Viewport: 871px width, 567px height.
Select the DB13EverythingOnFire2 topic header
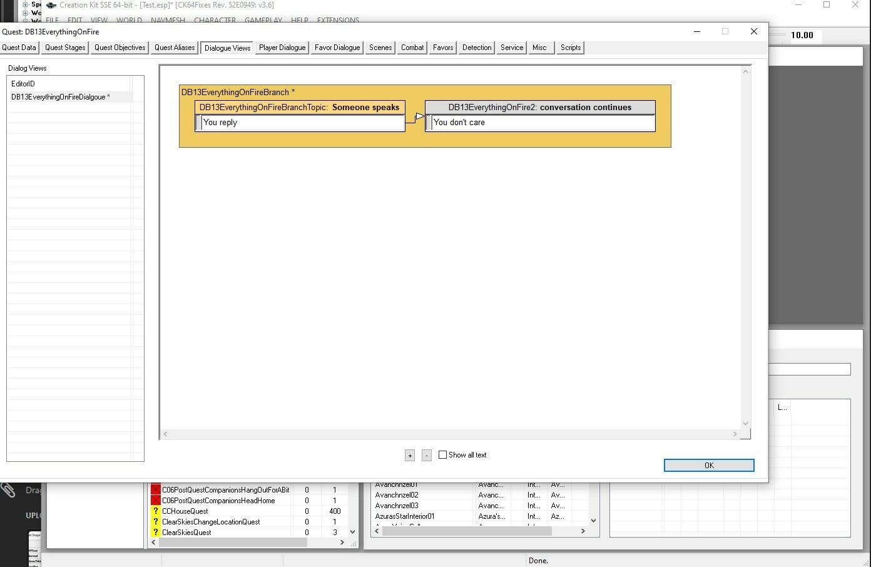(x=540, y=107)
